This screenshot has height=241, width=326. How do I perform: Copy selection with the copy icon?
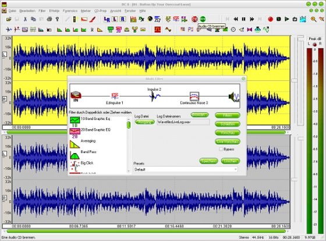(33, 19)
